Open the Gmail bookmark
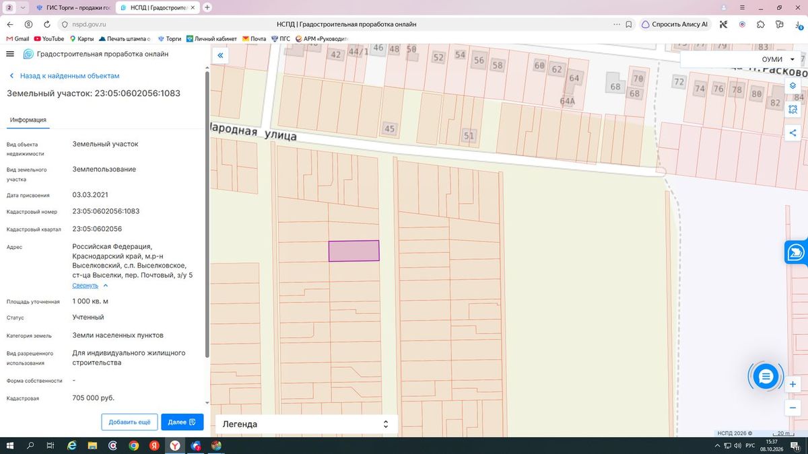Viewport: 808px width, 454px height. [x=18, y=39]
